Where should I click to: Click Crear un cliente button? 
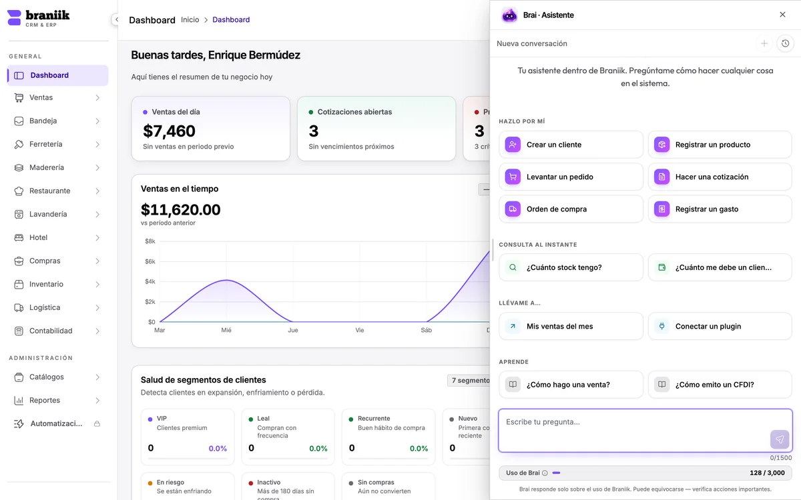click(x=571, y=145)
